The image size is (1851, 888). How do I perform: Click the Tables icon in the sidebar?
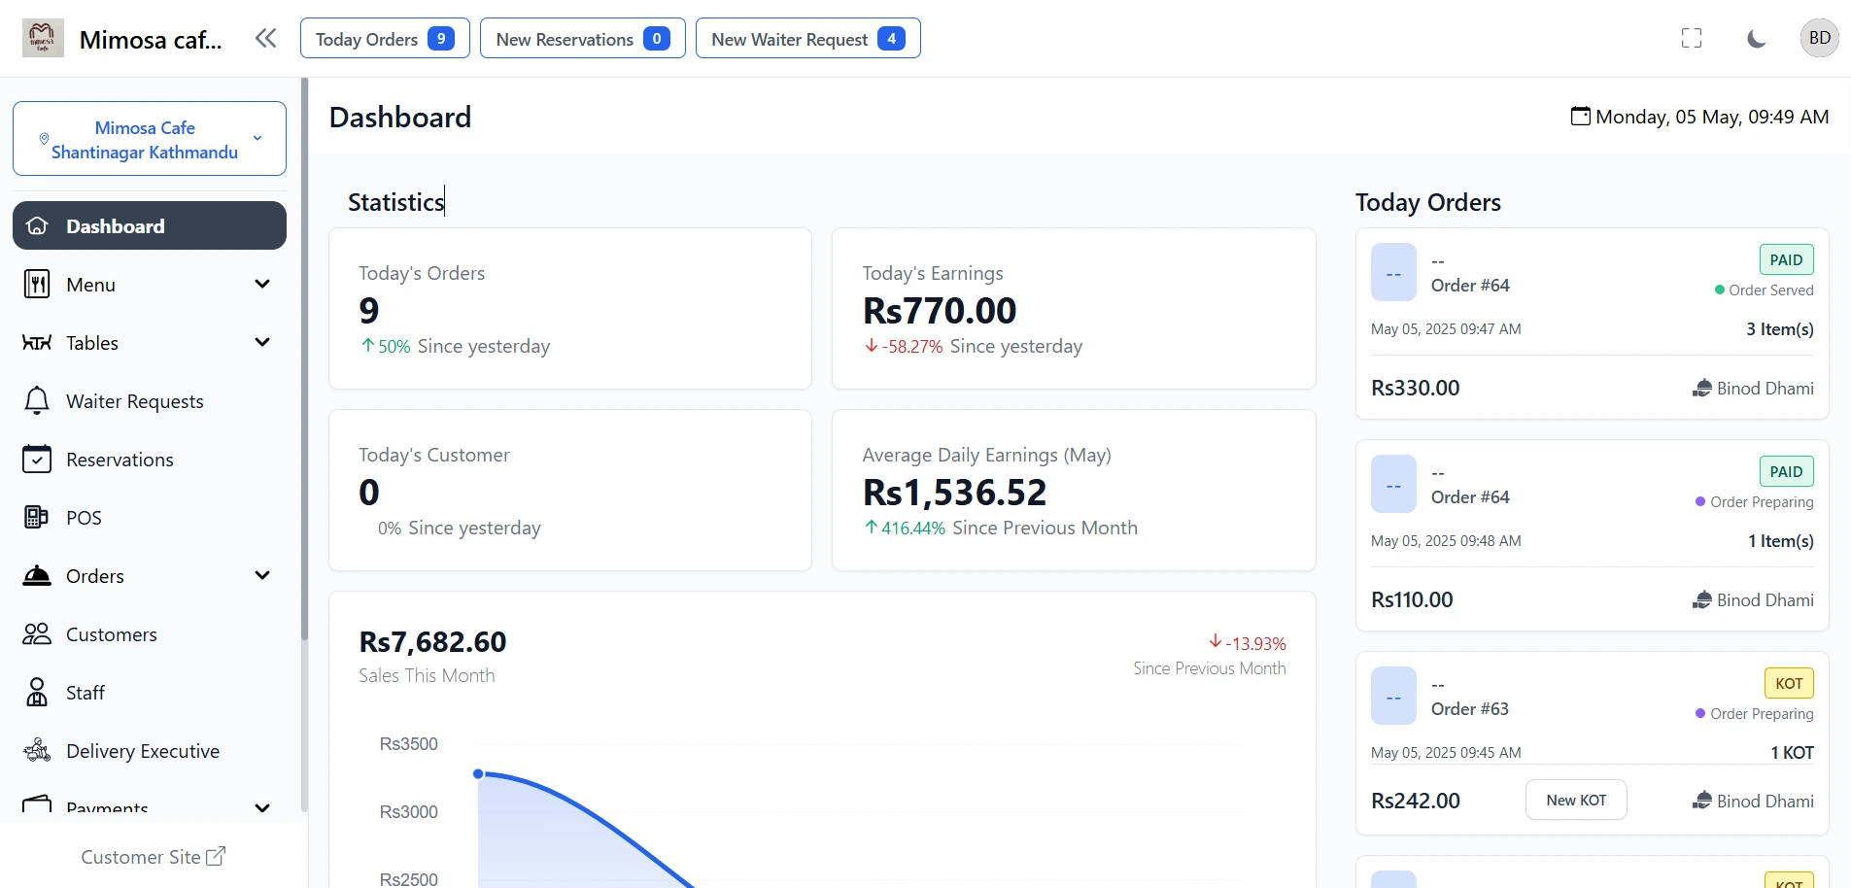pyautogui.click(x=36, y=342)
